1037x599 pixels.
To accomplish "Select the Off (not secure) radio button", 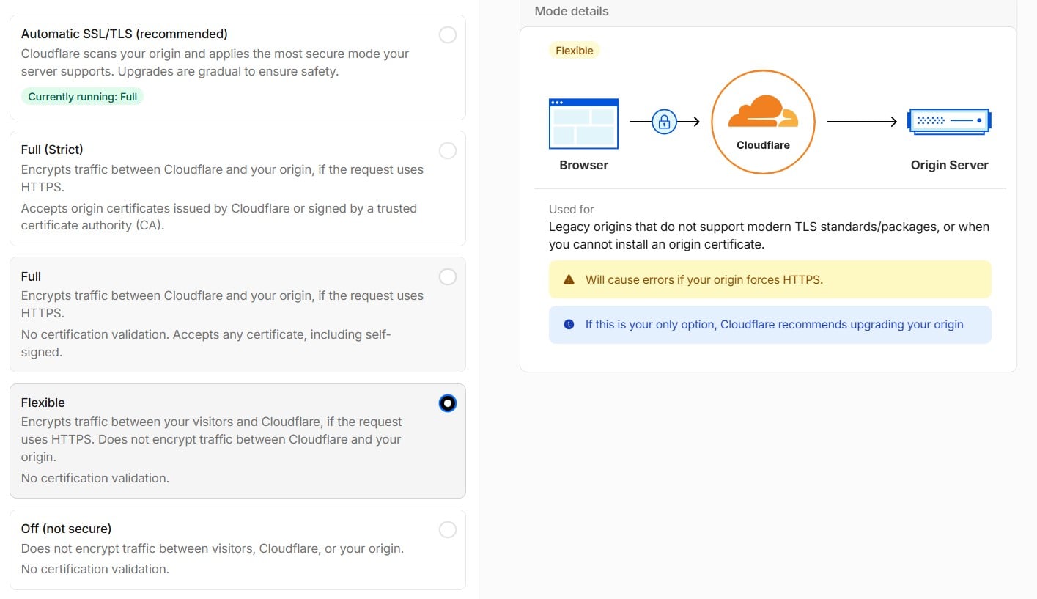I will coord(447,529).
